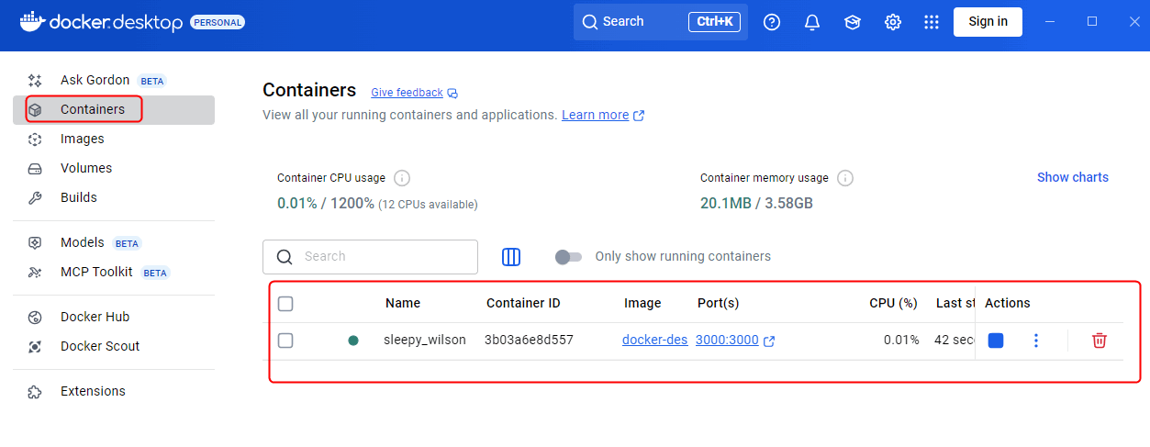The width and height of the screenshot is (1150, 447).
Task: Click the help question mark icon
Action: [772, 22]
